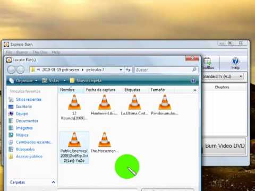Click the Nueva carpeta toolbar button
This screenshot has width=255, height=191.
tap(86, 81)
